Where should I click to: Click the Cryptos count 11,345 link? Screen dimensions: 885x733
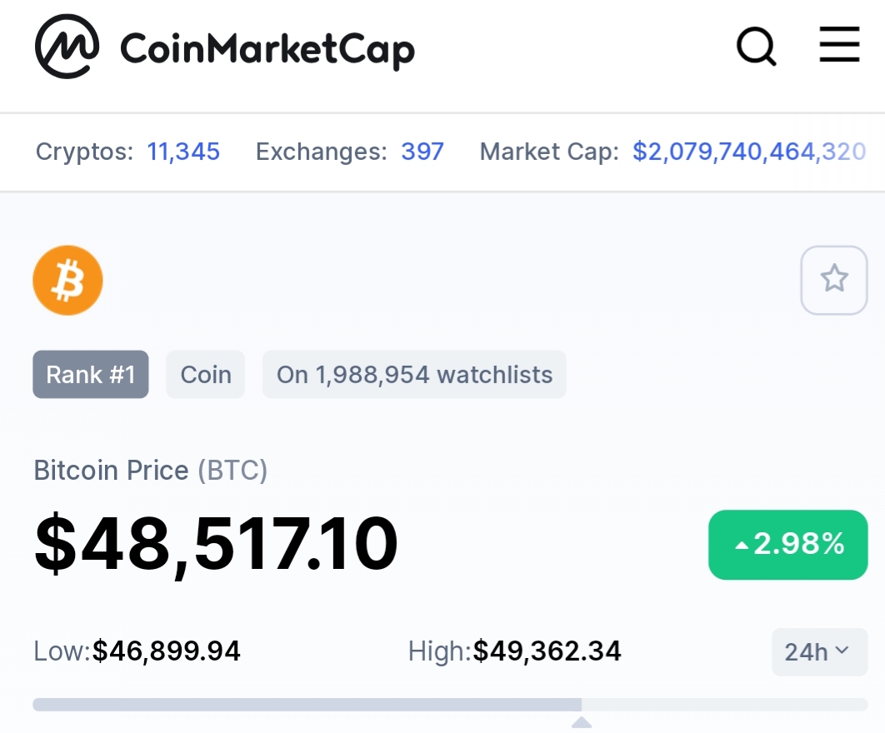pos(182,152)
